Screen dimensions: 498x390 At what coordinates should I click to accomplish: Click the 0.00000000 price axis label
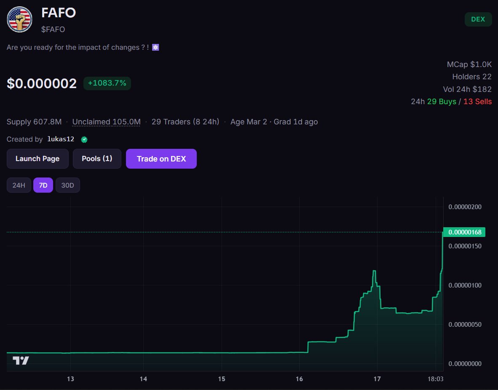465,363
